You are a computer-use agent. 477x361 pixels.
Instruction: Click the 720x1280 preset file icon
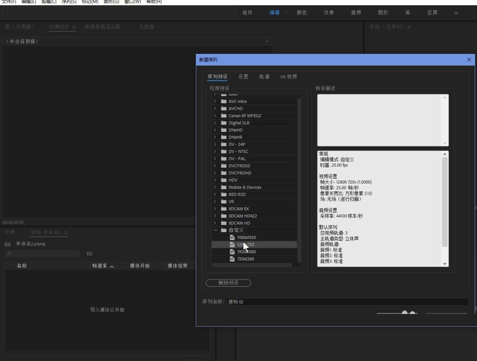pyautogui.click(x=232, y=259)
